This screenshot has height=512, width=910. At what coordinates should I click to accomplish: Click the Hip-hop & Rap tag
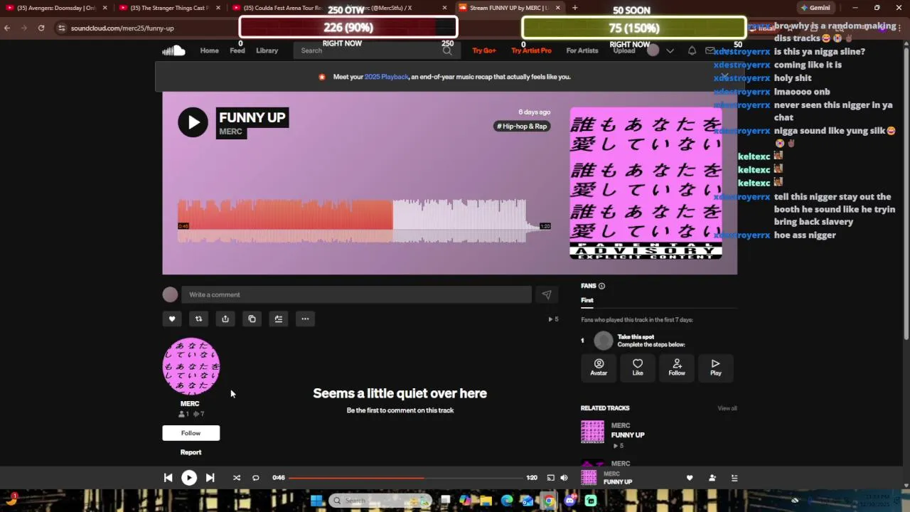[523, 126]
